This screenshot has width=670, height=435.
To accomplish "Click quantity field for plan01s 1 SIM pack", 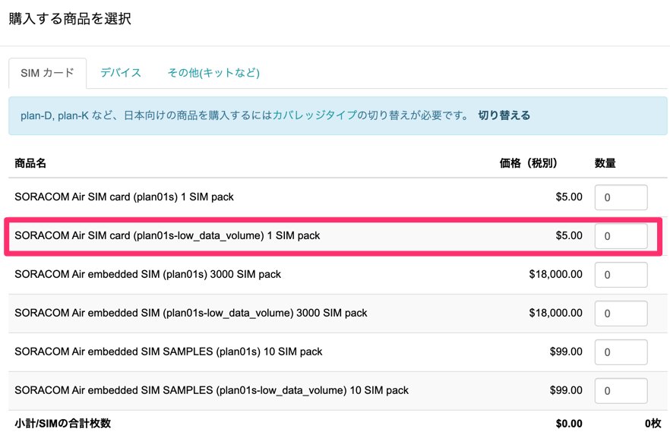I will 621,197.
